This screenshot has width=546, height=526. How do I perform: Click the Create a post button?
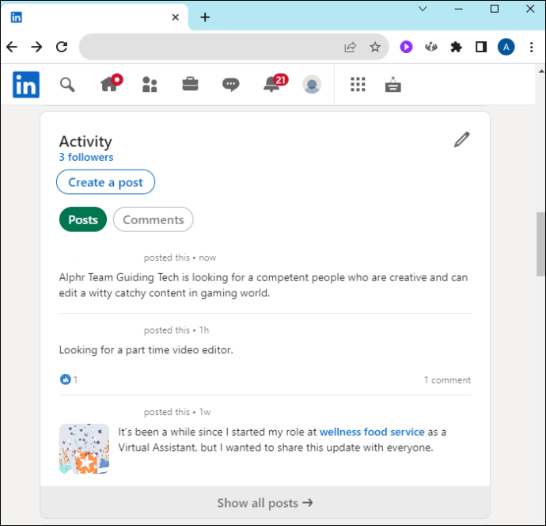[x=105, y=182]
